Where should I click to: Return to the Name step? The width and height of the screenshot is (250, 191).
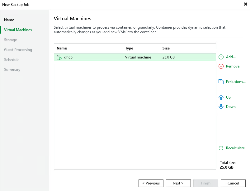click(x=9, y=20)
